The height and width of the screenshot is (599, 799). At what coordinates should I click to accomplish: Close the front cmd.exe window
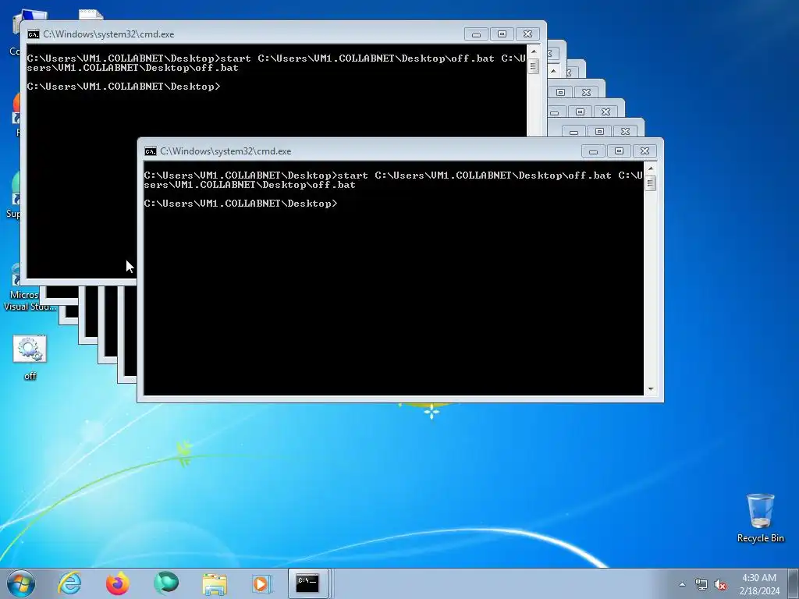(x=645, y=151)
